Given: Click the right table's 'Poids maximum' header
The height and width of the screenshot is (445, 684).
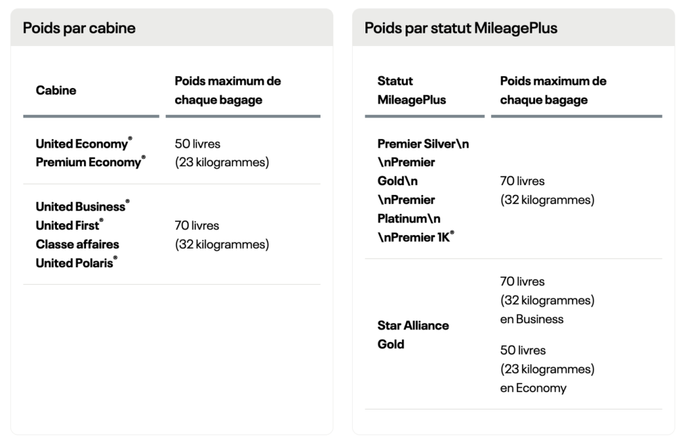Looking at the screenshot, I should (553, 90).
